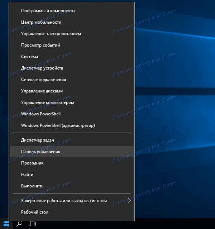The image size is (215, 229).
Task: Open Проводник
Action: tap(72, 163)
